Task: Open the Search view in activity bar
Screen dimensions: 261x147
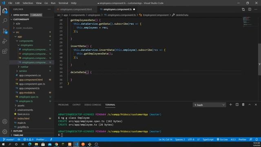Action: coord(4,21)
